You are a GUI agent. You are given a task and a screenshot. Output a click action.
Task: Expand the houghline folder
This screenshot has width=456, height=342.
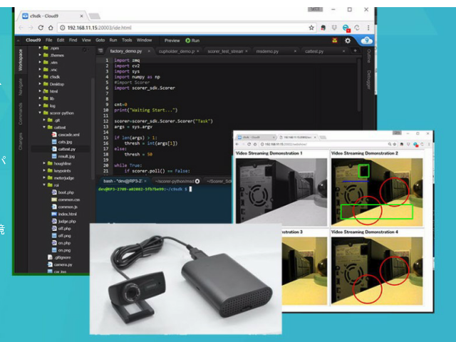(x=43, y=163)
